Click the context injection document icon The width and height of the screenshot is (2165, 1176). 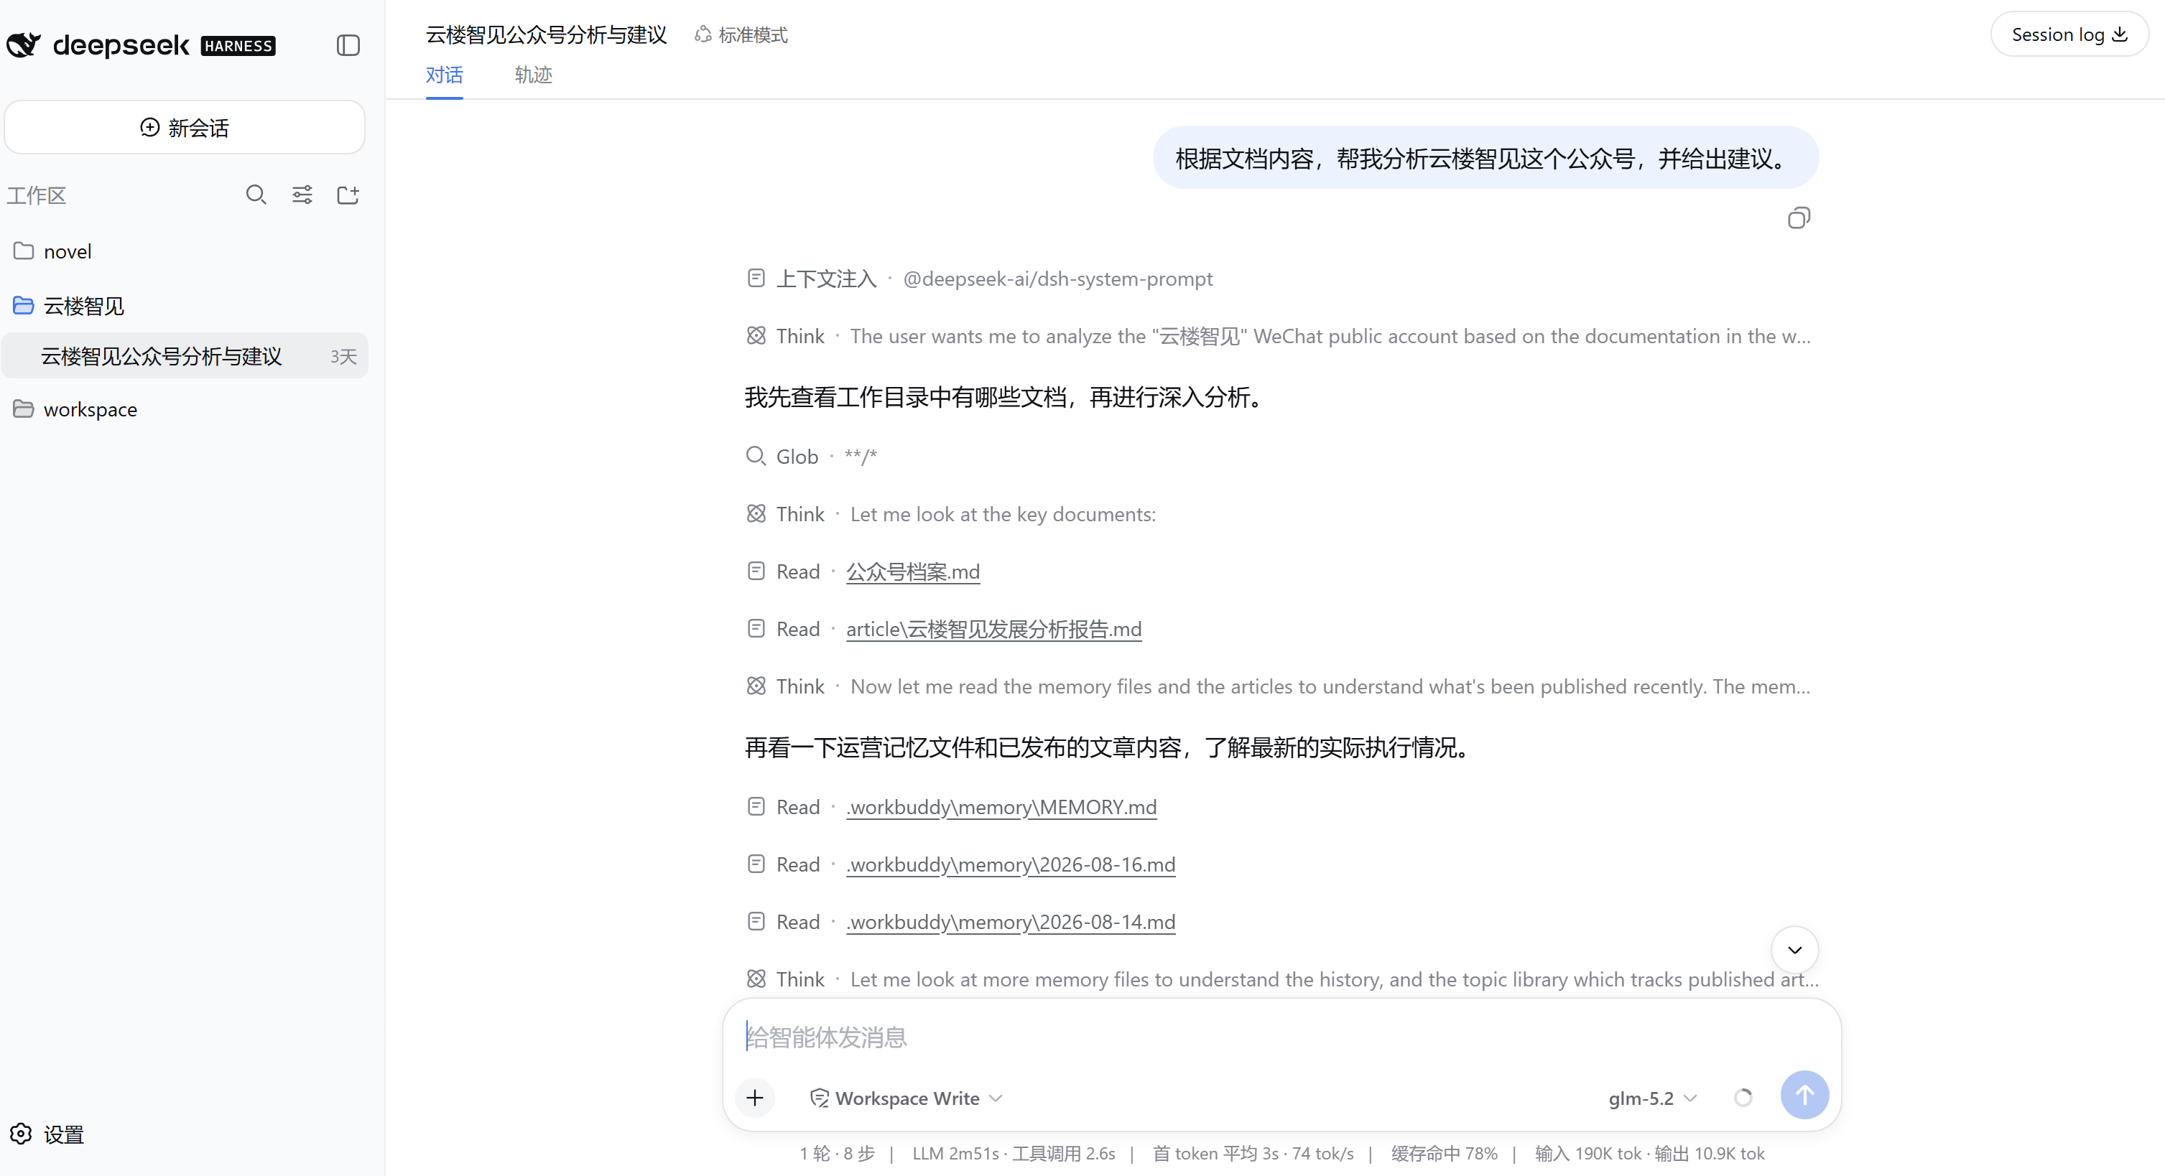coord(756,278)
